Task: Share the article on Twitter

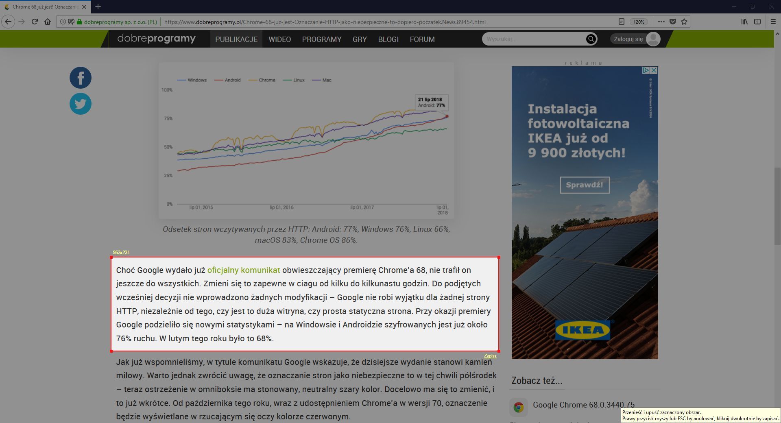Action: (x=81, y=104)
